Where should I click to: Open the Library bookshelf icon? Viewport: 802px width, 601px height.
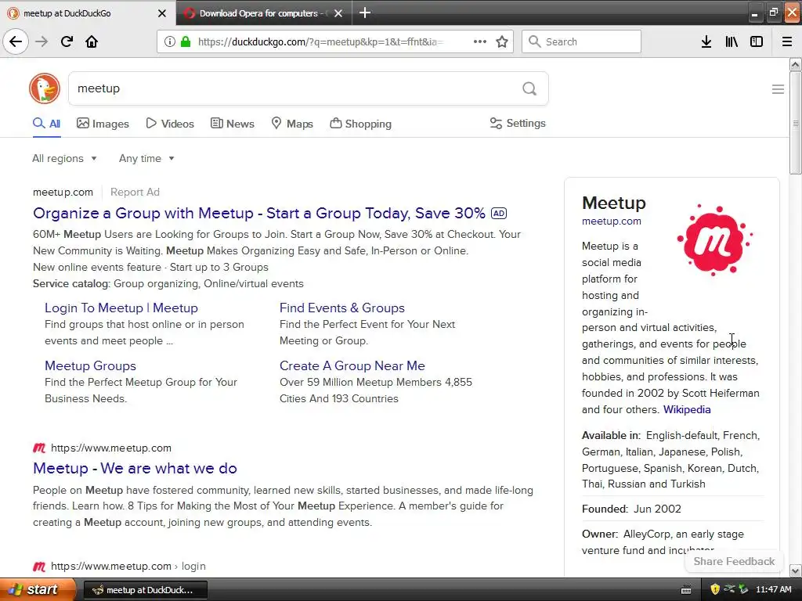(x=732, y=41)
